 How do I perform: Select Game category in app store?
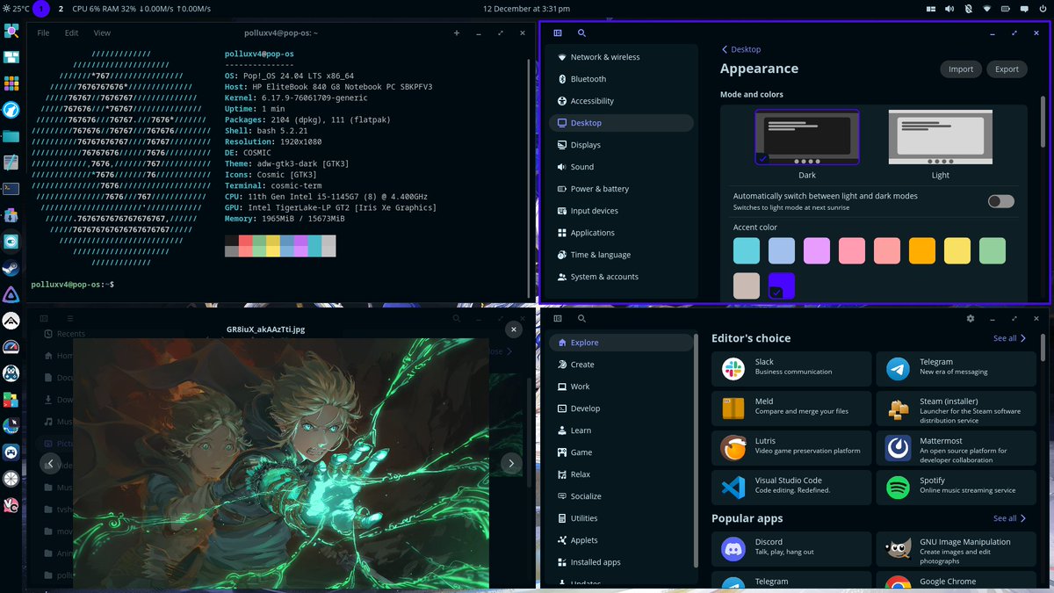(622, 452)
